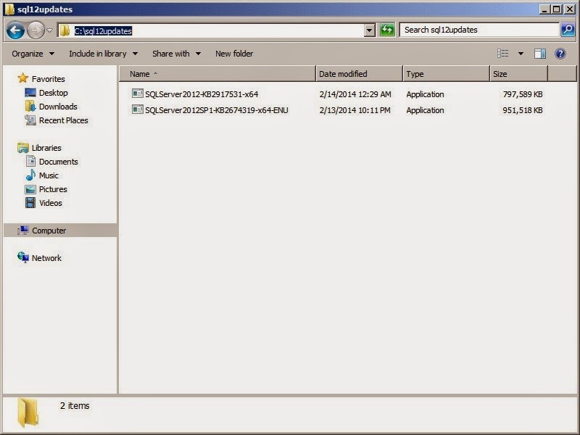Open the view options dropdown arrow

521,54
